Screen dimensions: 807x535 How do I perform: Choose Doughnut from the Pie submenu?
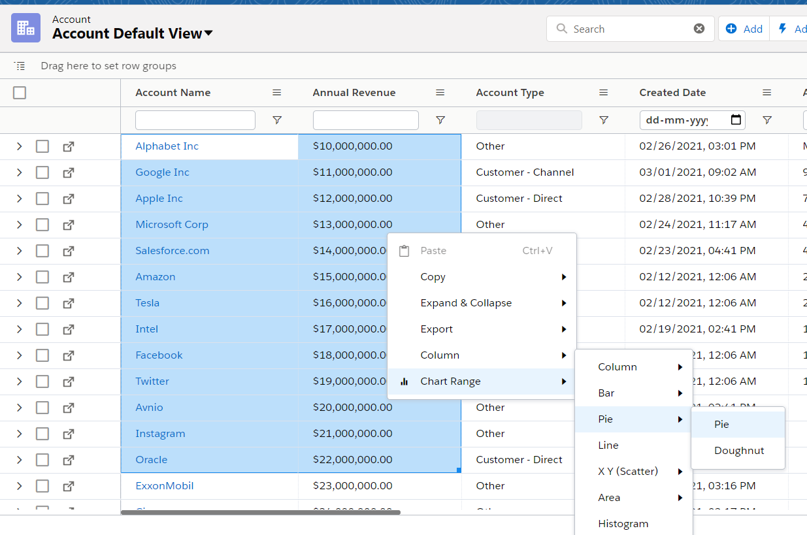coord(738,451)
